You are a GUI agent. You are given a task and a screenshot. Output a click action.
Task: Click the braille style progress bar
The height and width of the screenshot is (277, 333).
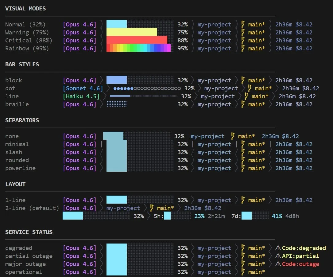pos(117,104)
